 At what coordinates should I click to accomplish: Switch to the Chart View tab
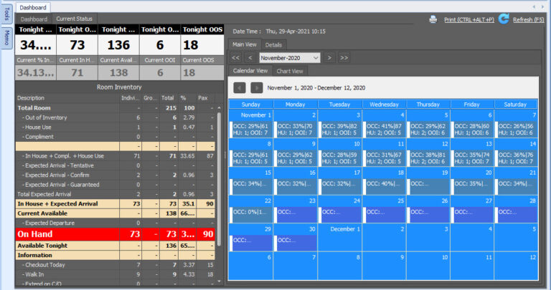coord(289,71)
